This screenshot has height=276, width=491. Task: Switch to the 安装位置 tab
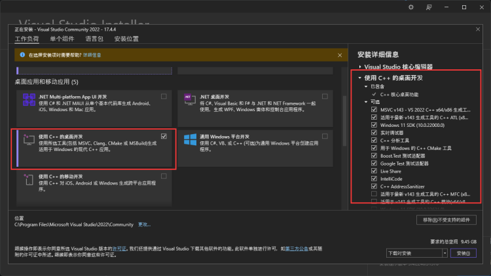(126, 39)
